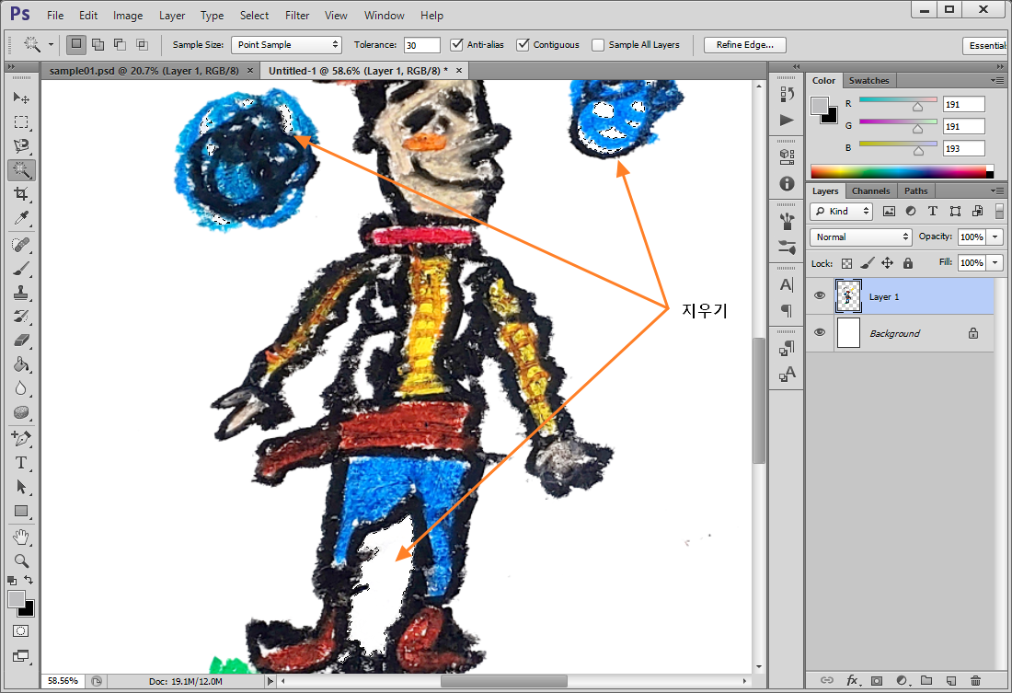The height and width of the screenshot is (693, 1012).
Task: Click the trash icon to delete layer
Action: (x=975, y=680)
